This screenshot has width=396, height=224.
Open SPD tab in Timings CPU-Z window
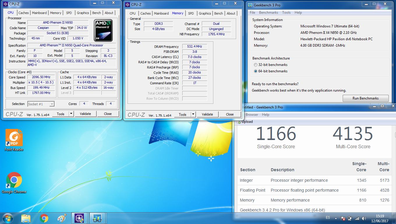(x=191, y=13)
